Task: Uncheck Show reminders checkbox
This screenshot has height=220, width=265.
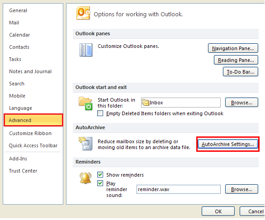Action: coord(100,174)
